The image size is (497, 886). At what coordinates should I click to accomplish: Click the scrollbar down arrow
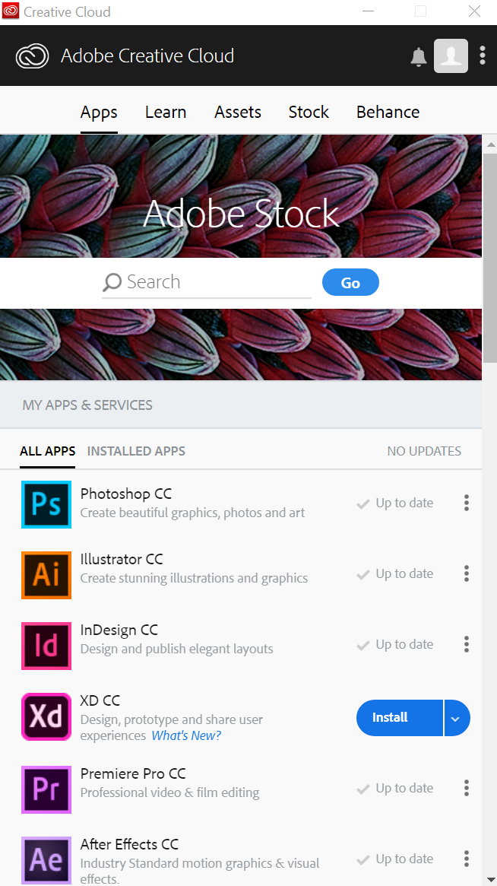coord(491,880)
